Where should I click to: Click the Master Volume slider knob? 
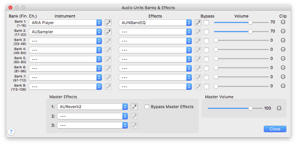tap(250, 108)
